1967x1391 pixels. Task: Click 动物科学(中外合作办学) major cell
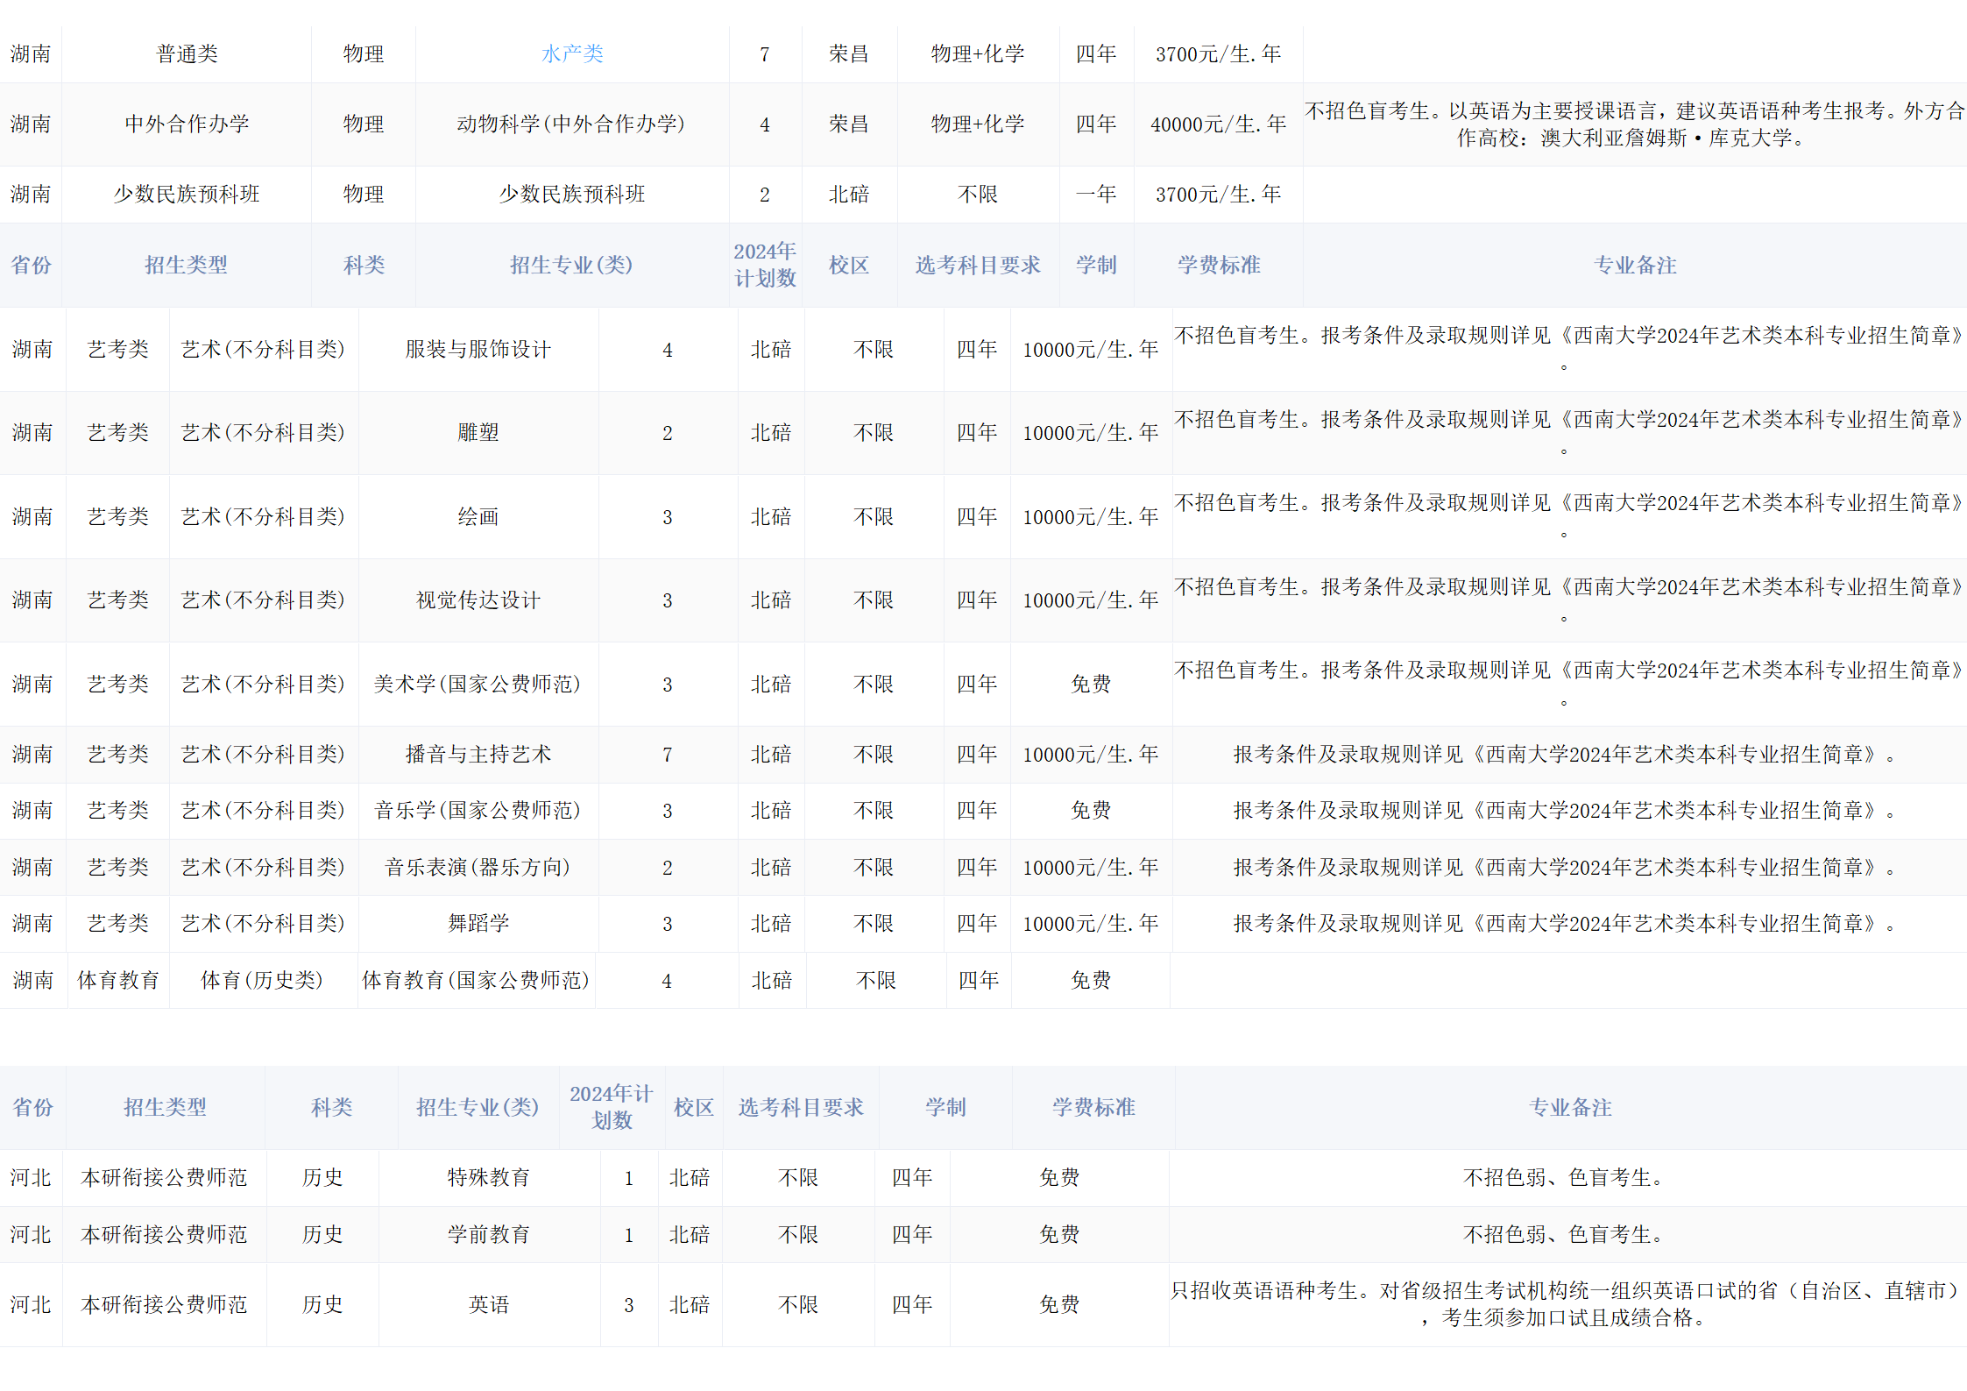pos(570,124)
